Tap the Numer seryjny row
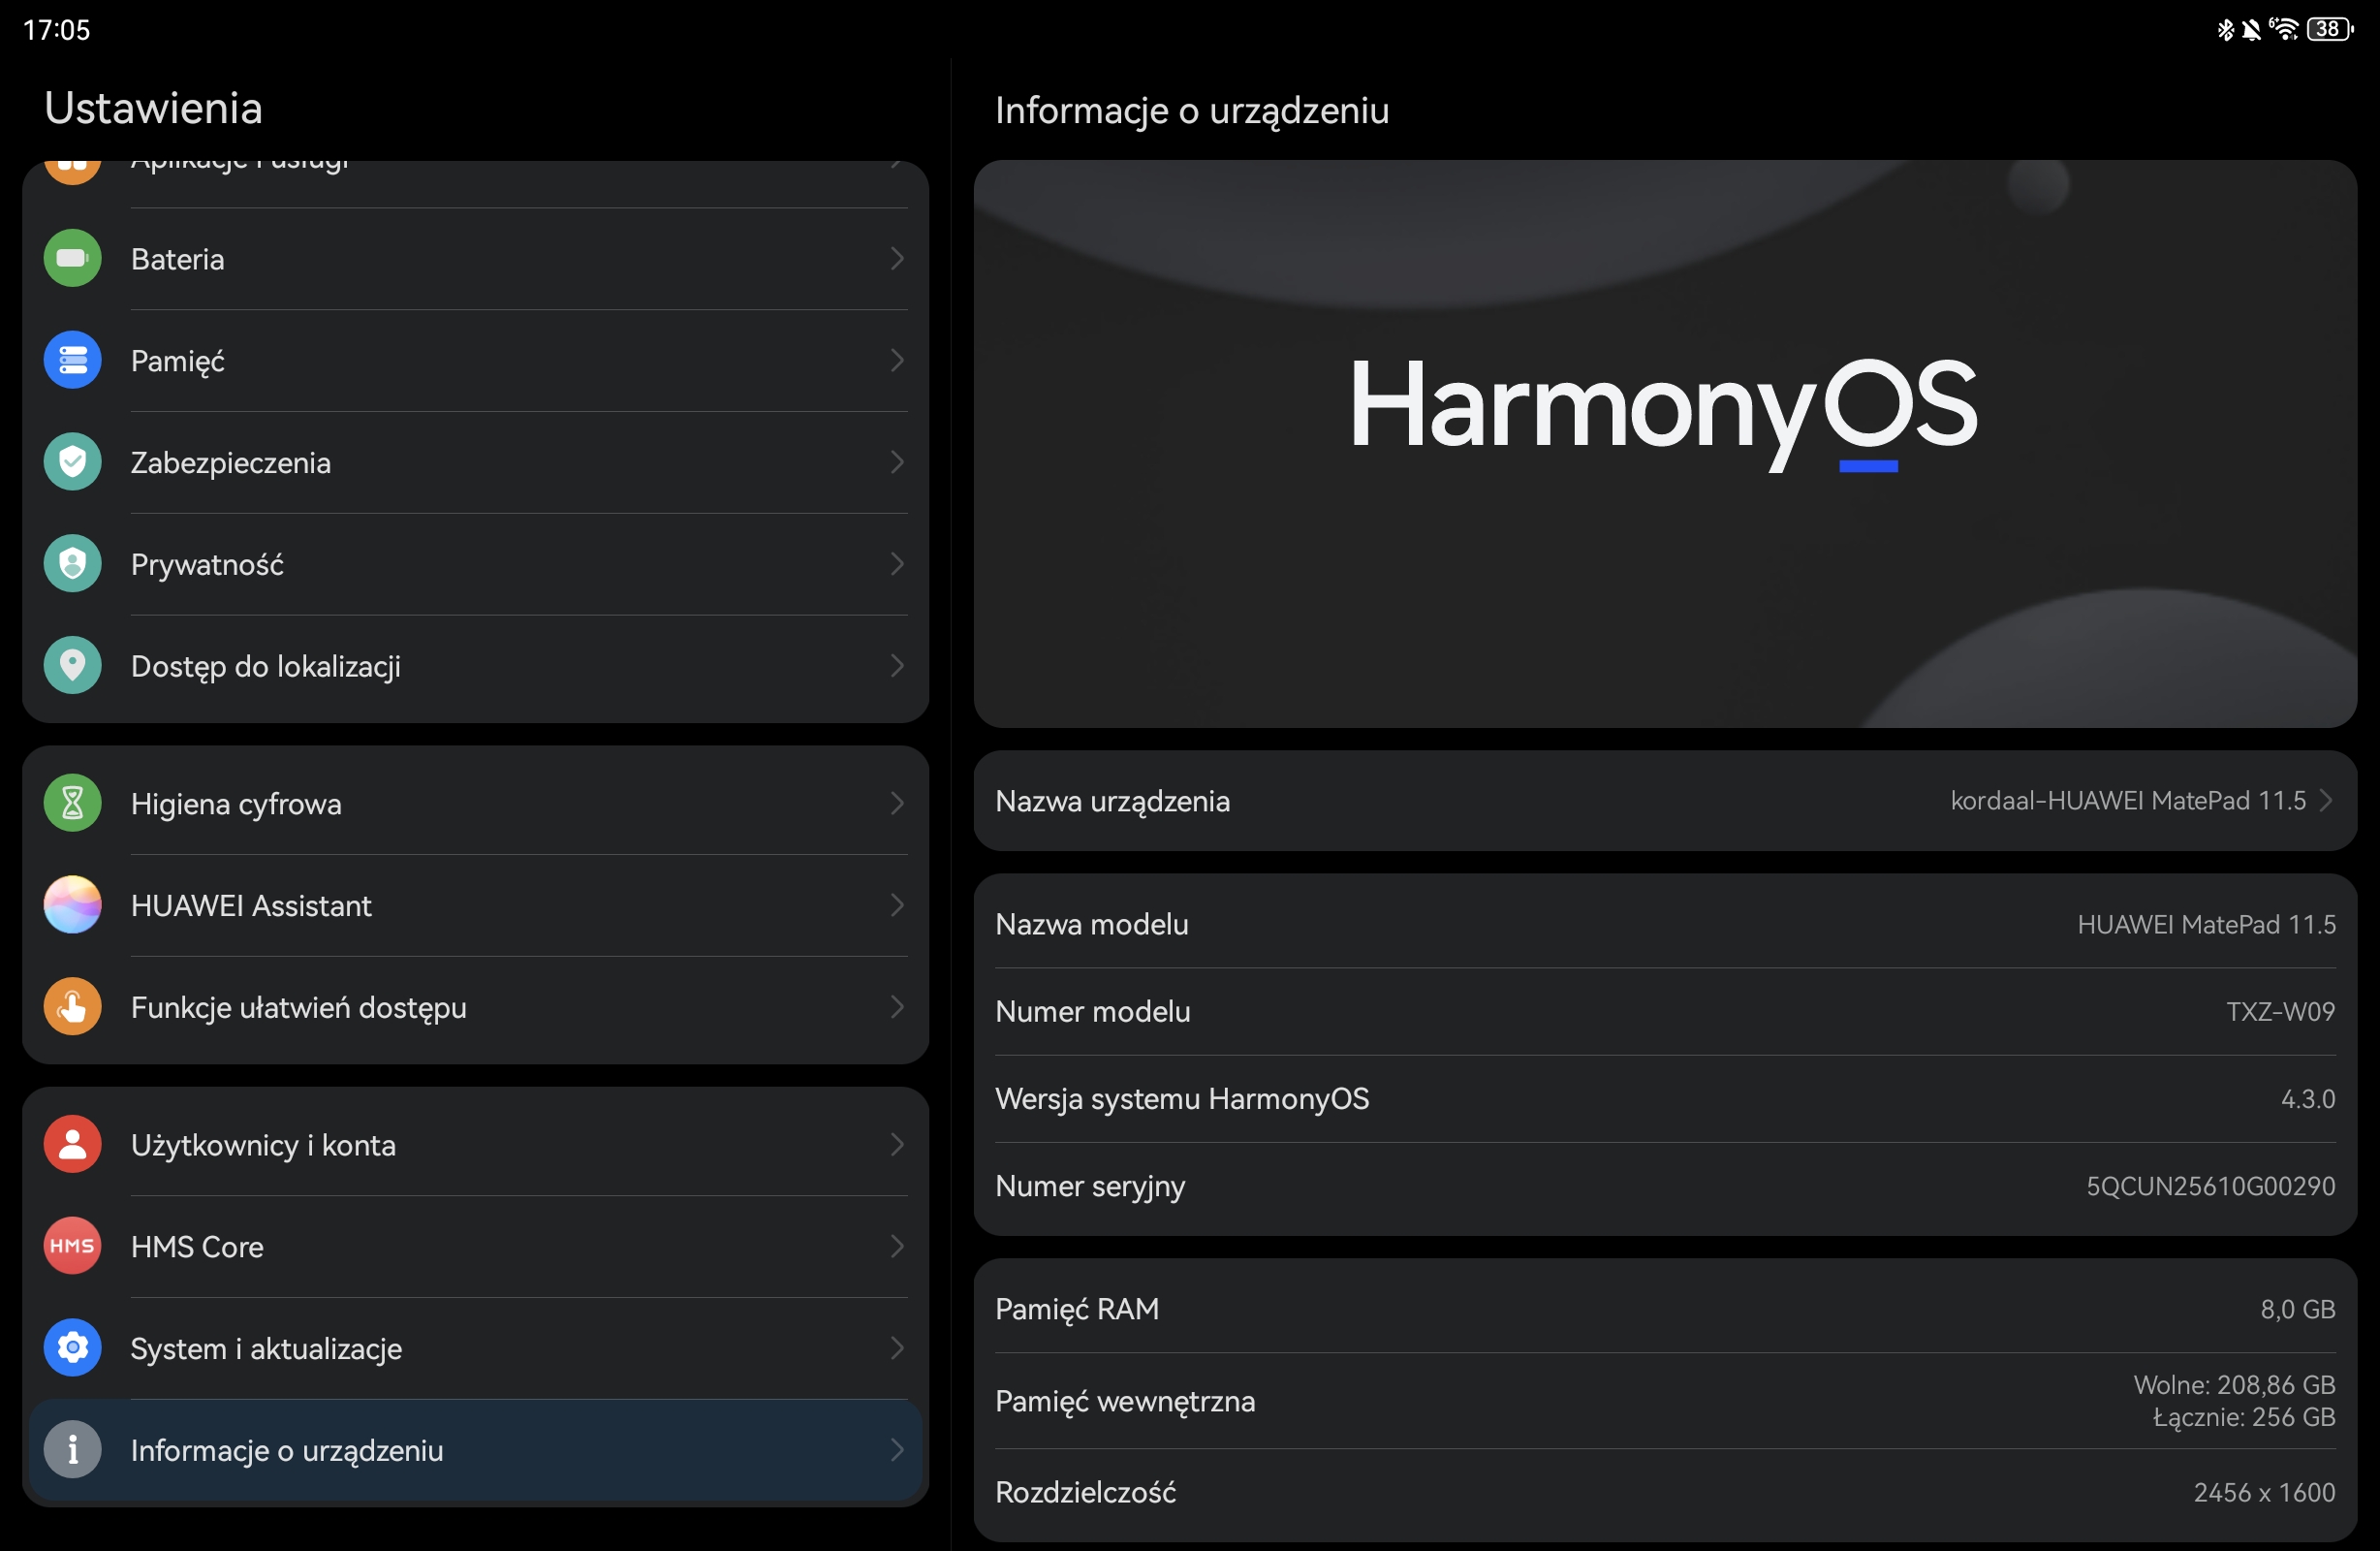 tap(1665, 1187)
